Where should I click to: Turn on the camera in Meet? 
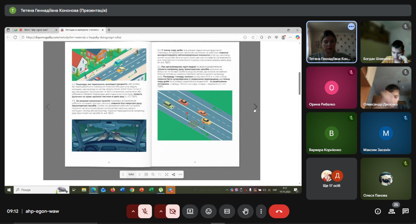coord(173,211)
